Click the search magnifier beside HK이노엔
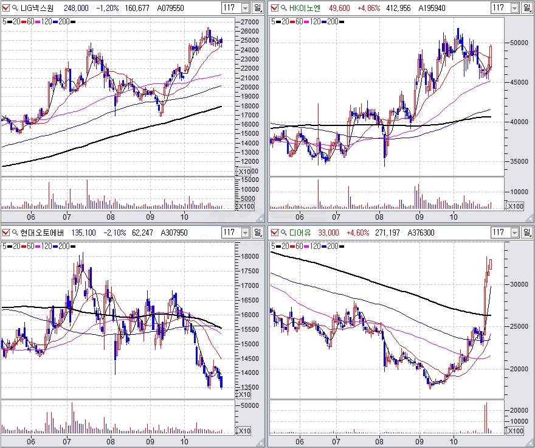Viewport: 535px width, 448px height. pyautogui.click(x=283, y=8)
